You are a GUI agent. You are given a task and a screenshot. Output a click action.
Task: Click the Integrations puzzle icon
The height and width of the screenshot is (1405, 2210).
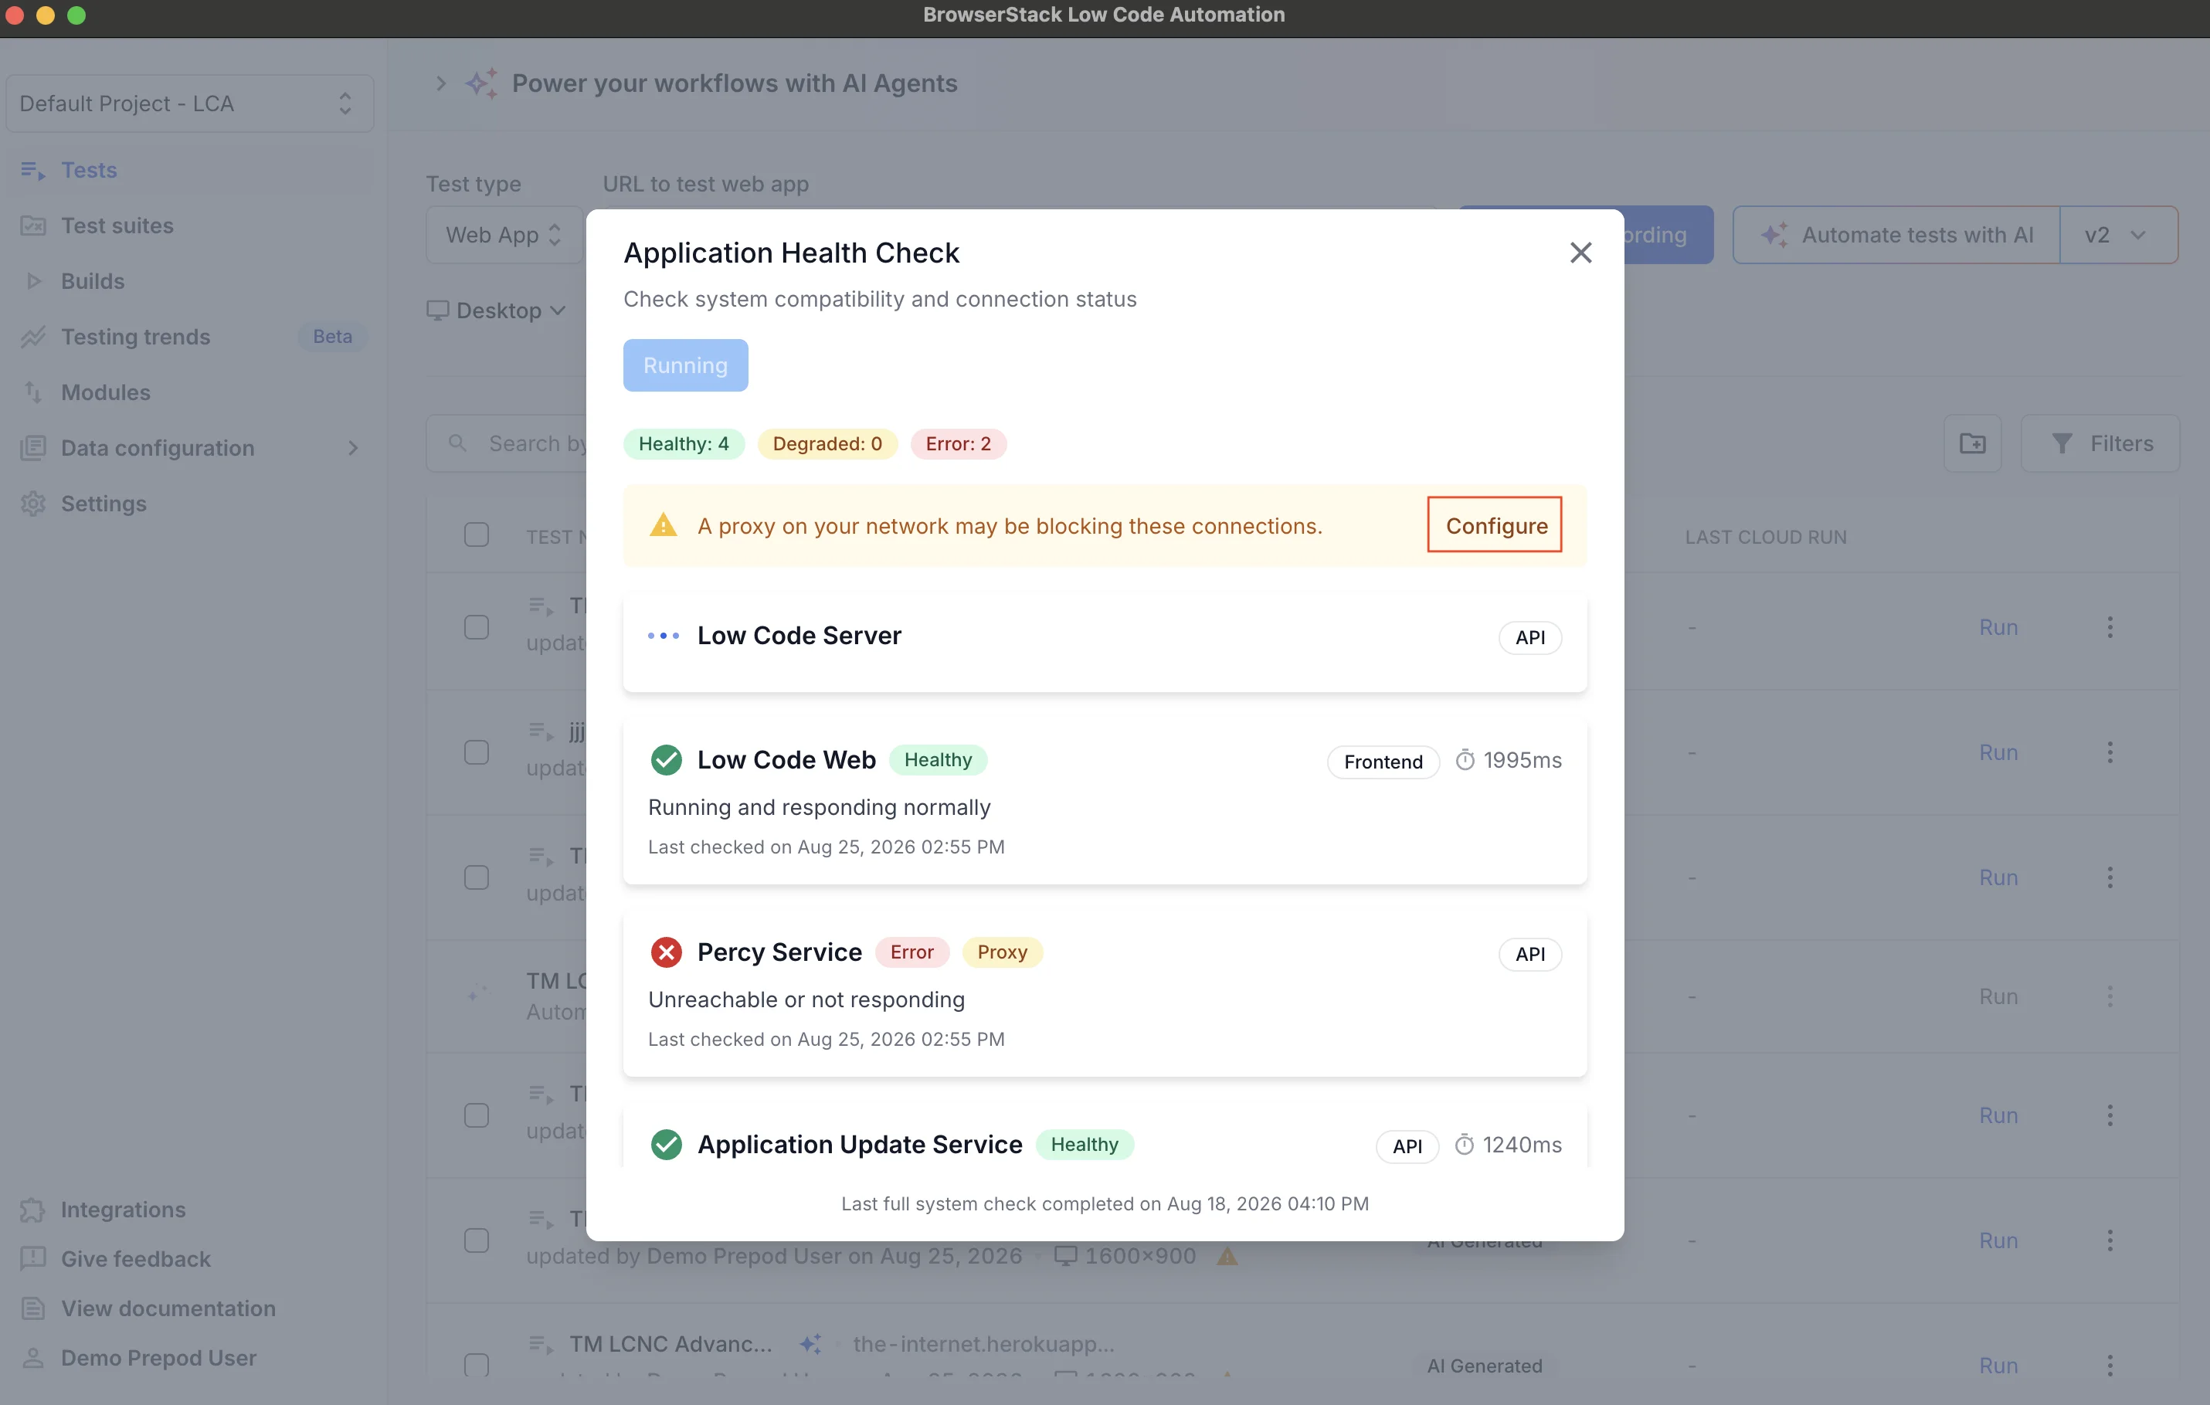(x=33, y=1210)
